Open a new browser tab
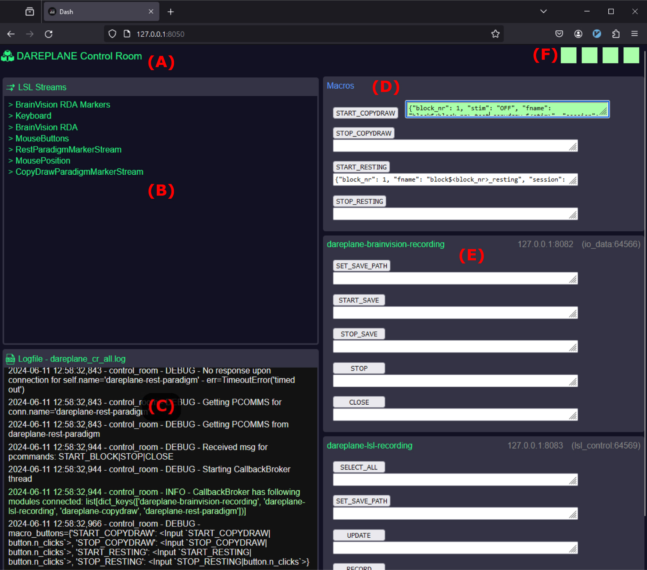 [171, 11]
